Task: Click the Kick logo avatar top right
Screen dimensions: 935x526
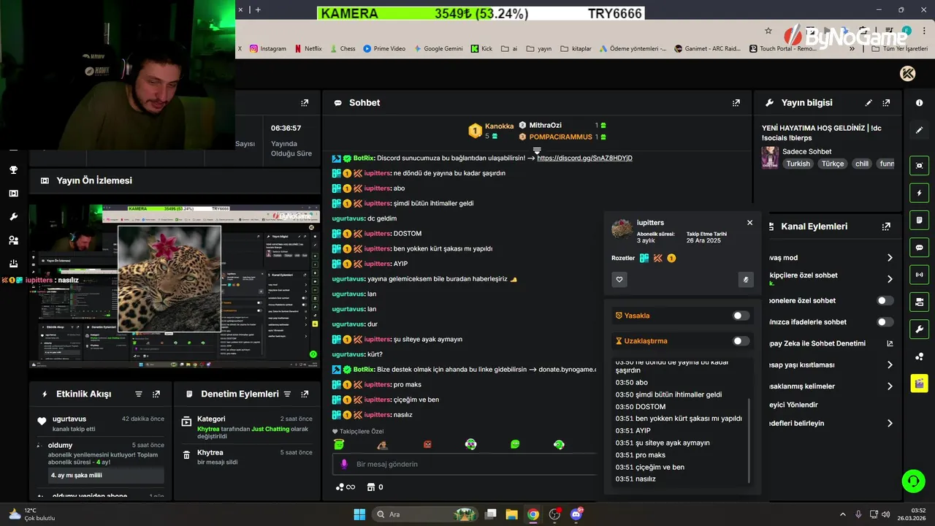Action: tap(908, 73)
